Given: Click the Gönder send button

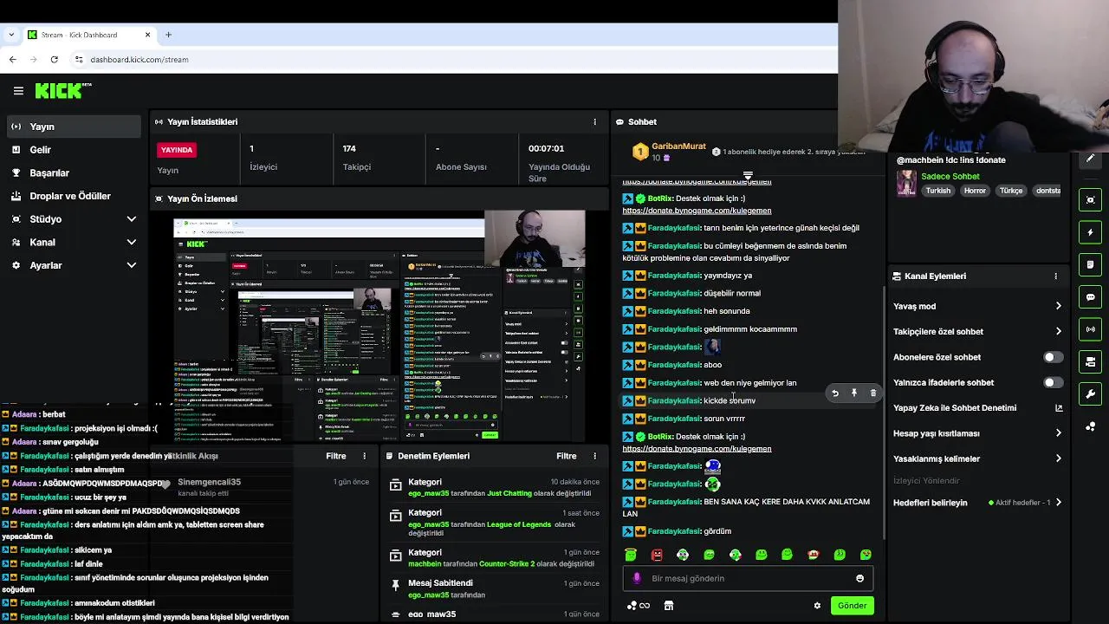Looking at the screenshot, I should pos(852,606).
